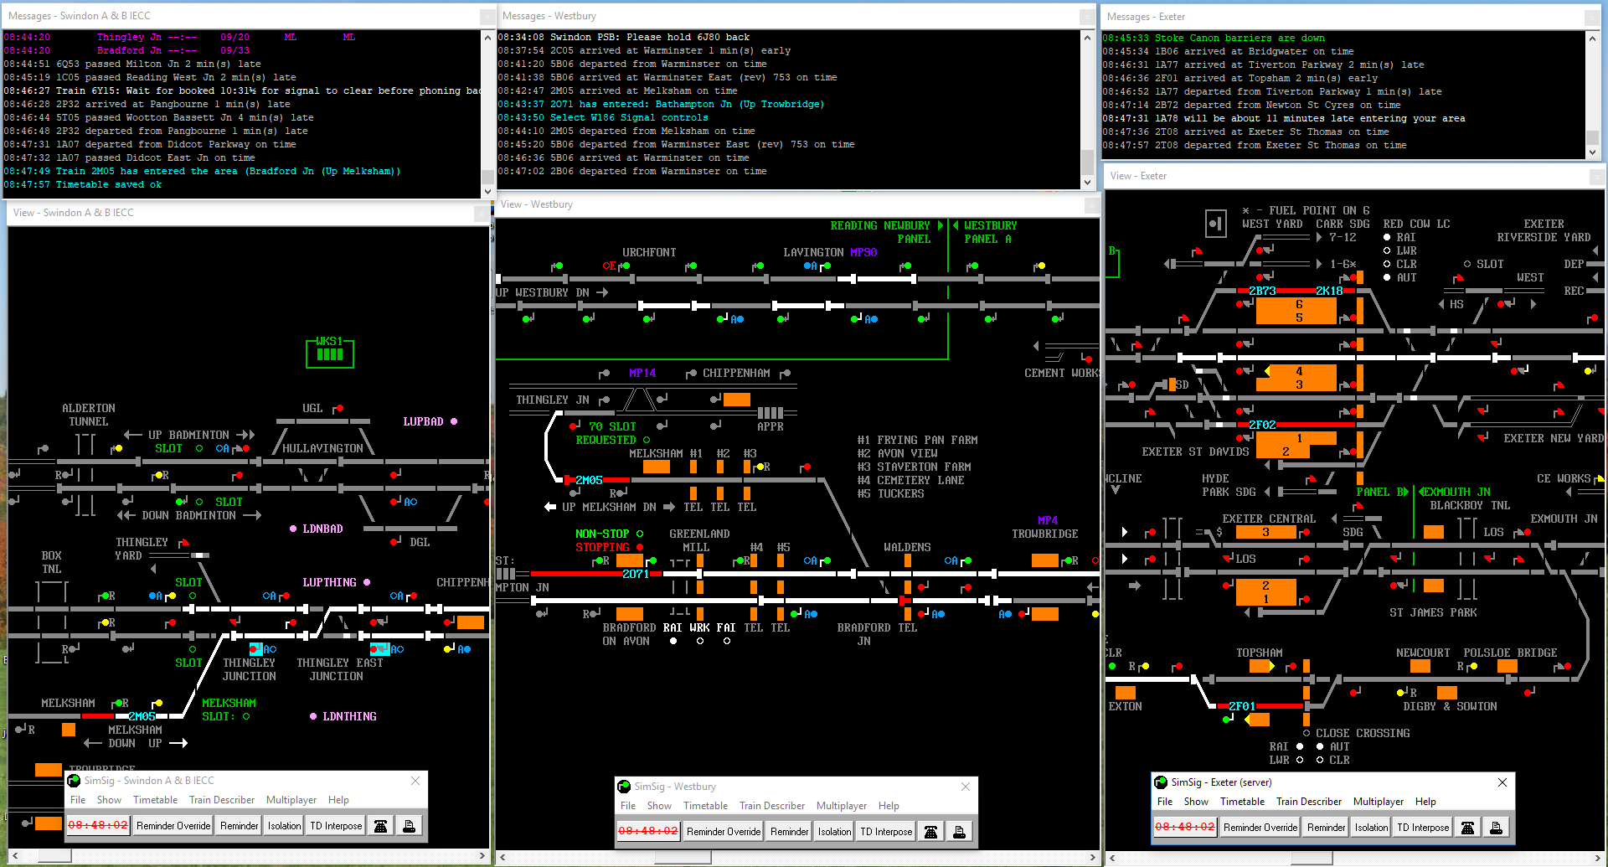This screenshot has width=1608, height=867.
Task: Click SimSig app icon in Exeter title bar
Action: (1161, 782)
